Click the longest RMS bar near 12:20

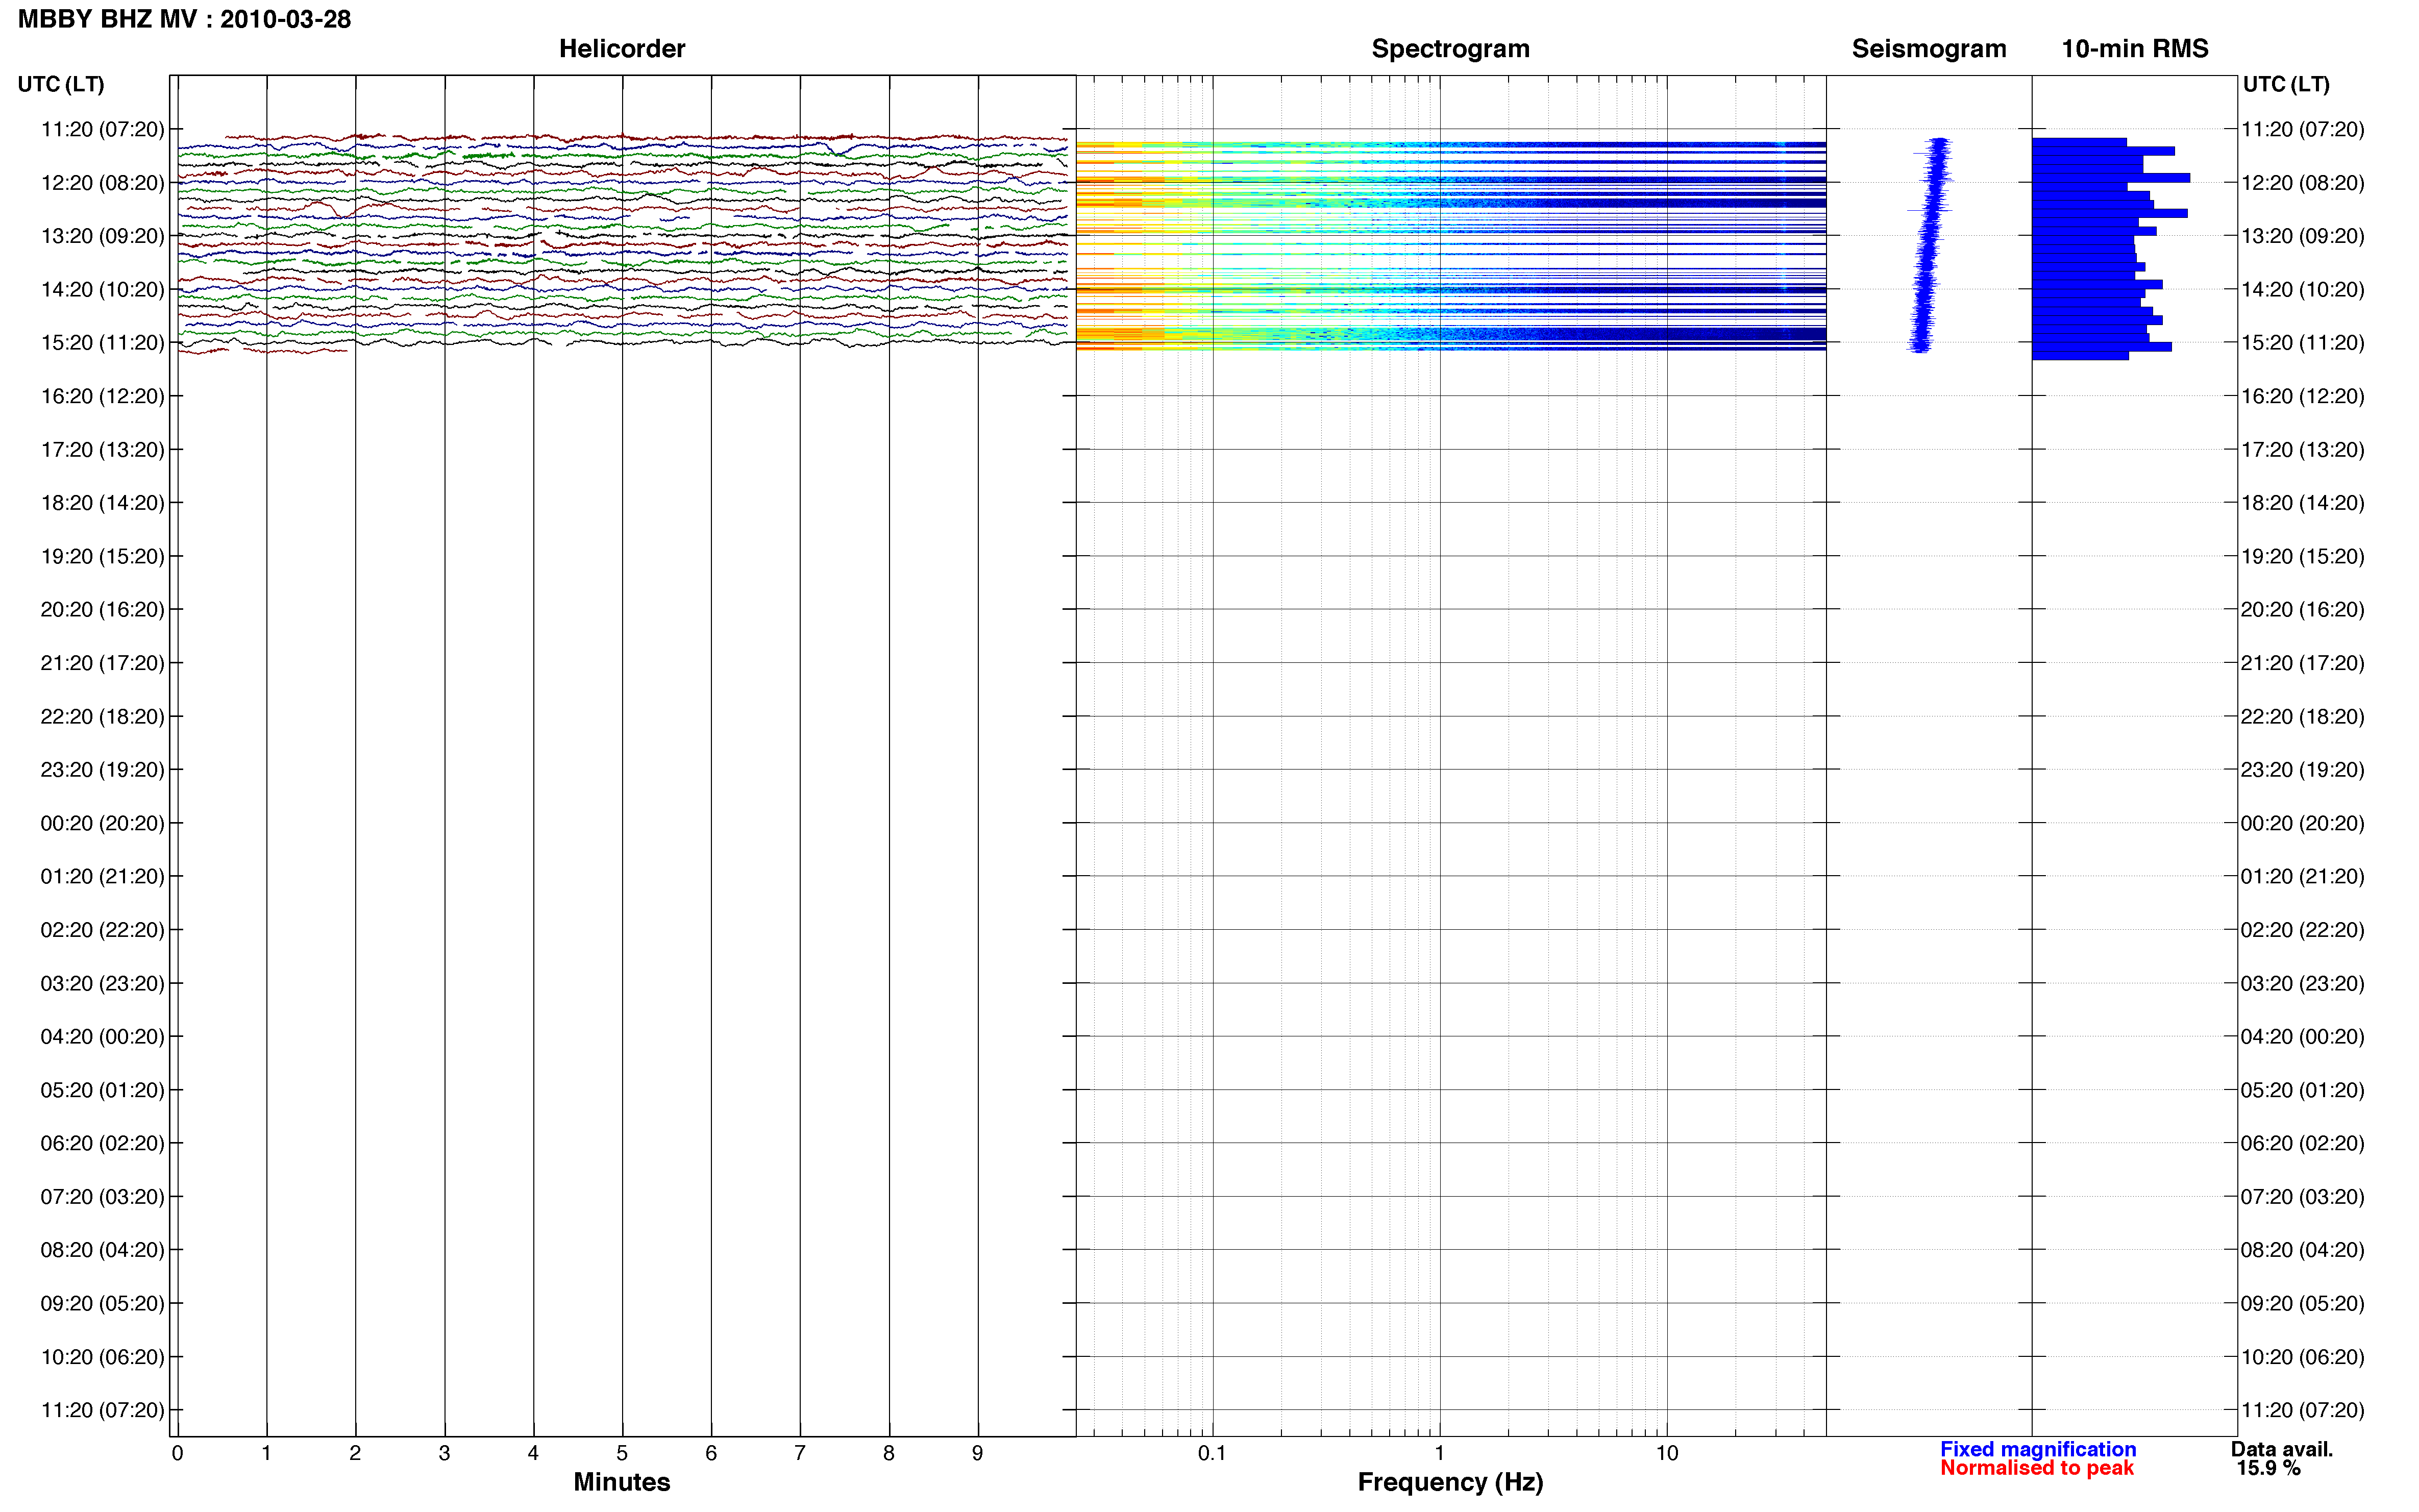coord(2110,178)
